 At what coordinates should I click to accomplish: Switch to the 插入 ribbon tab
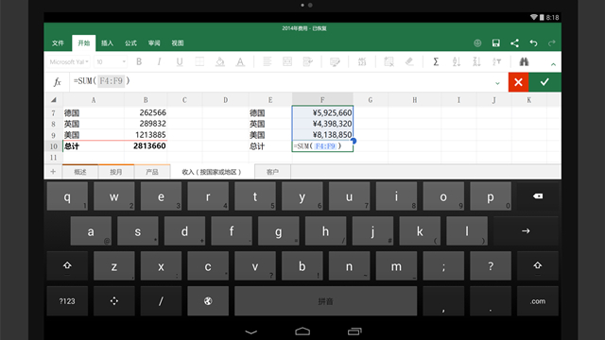coord(107,42)
